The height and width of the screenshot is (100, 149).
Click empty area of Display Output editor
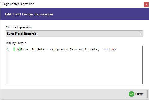pos(76,67)
